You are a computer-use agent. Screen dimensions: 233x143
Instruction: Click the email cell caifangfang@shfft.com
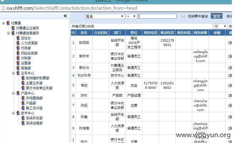(x=200, y=56)
